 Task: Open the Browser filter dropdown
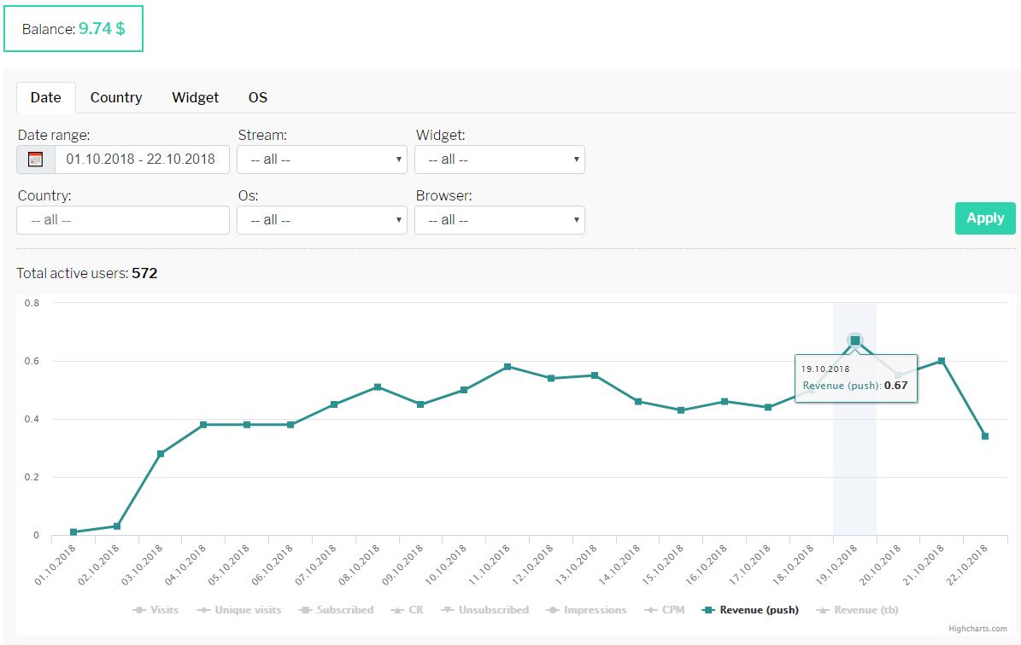point(500,220)
